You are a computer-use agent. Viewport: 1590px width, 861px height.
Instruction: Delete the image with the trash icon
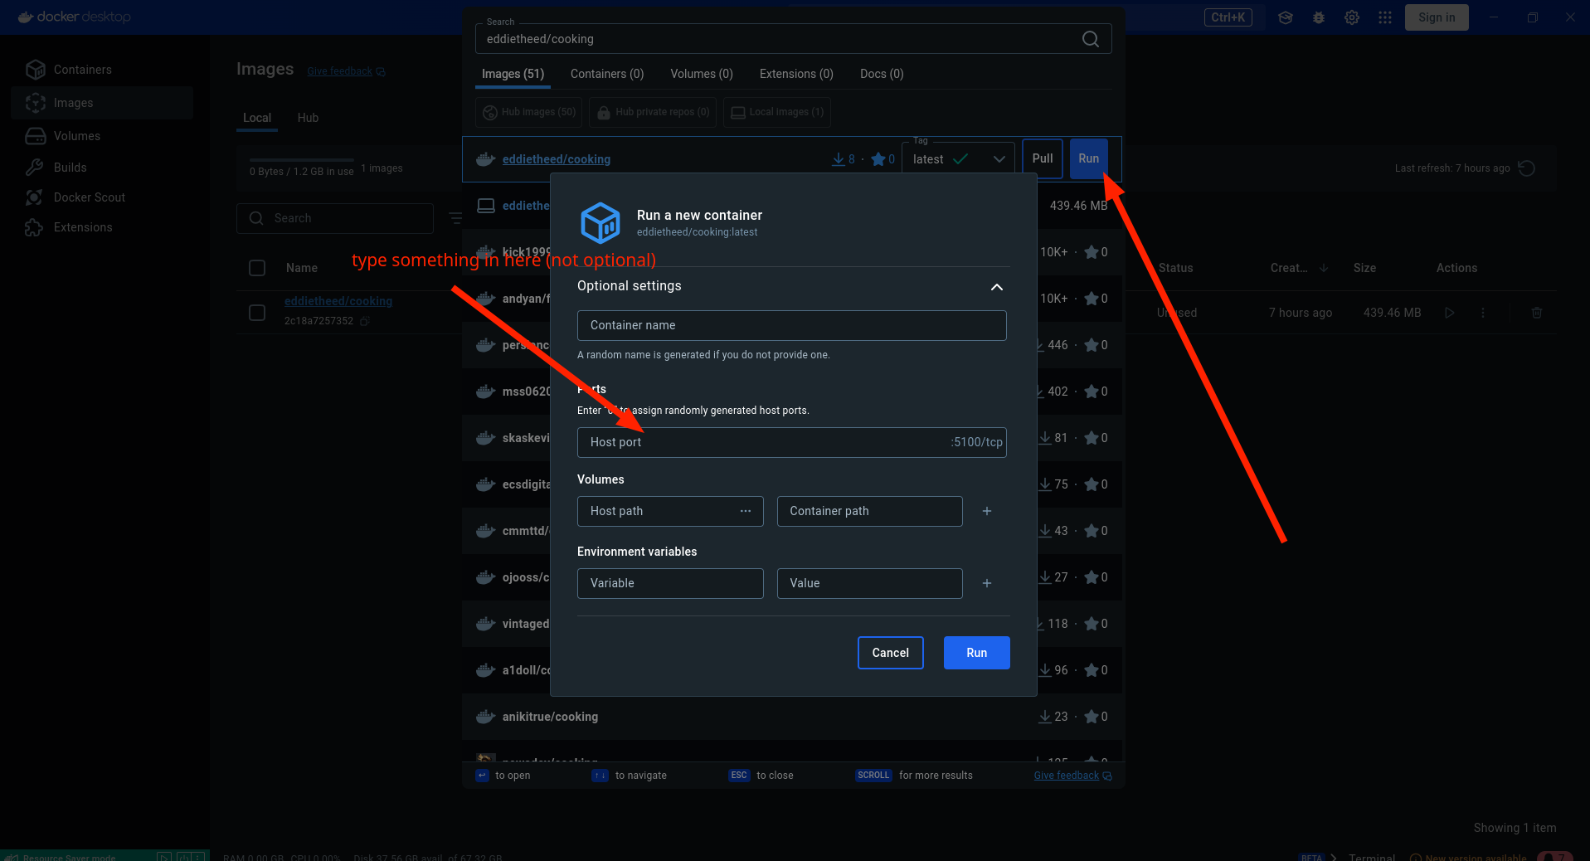tap(1537, 313)
